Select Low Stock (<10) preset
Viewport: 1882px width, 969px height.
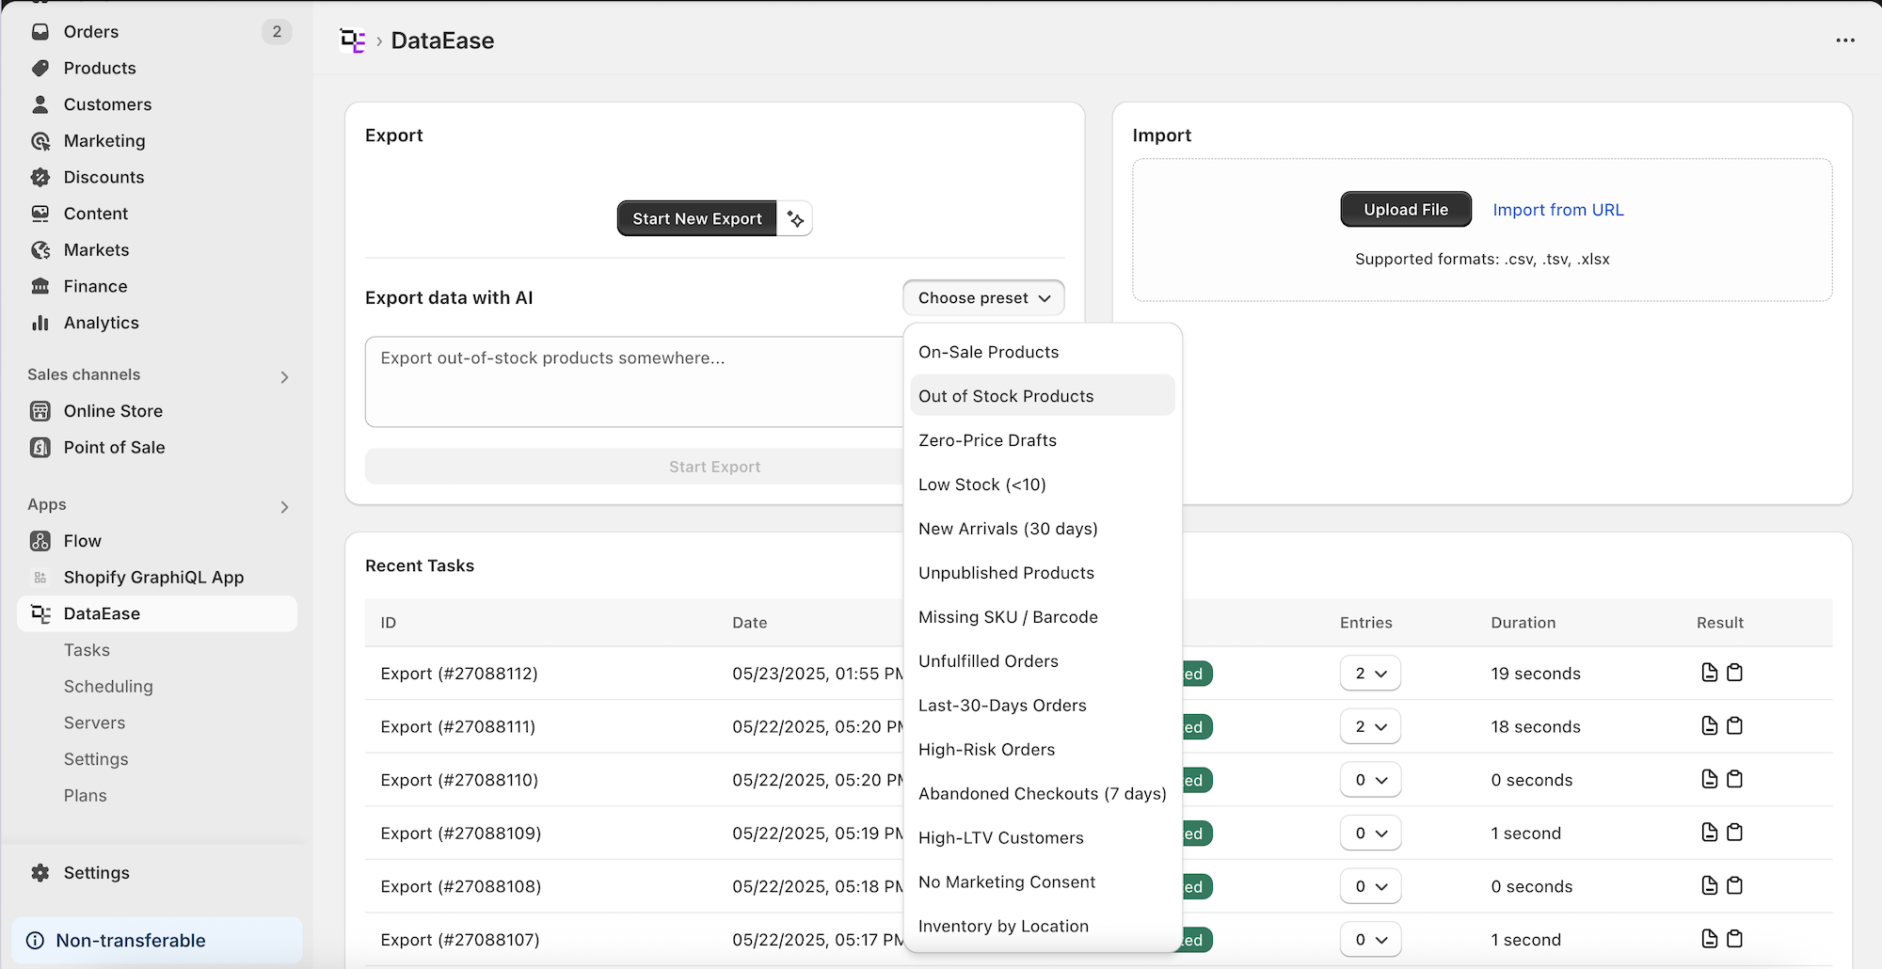coord(1043,484)
